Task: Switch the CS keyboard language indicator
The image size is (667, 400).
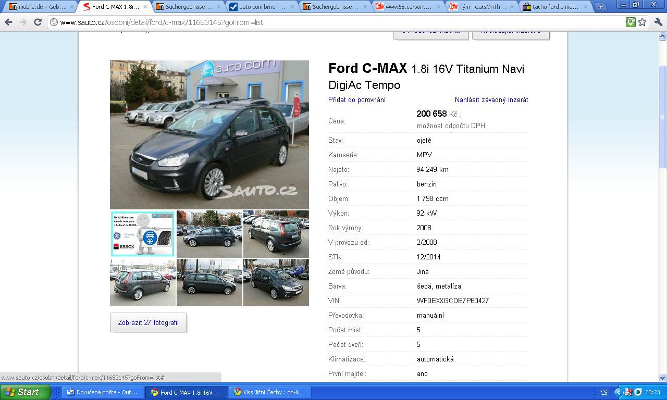Action: tap(604, 392)
